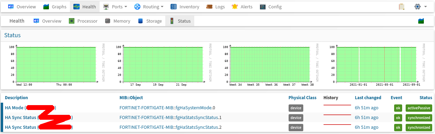Click ok event badge in fgHaStatsSyncStatus.1 row
435x134 pixels.
pos(398,118)
